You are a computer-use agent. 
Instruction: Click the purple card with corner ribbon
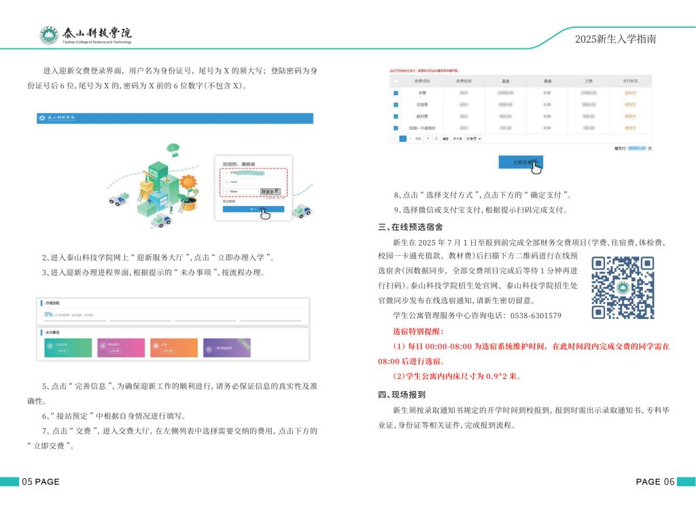tap(227, 348)
